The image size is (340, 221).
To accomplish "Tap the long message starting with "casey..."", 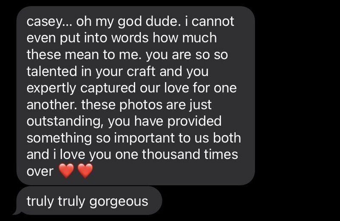I will tap(136, 96).
